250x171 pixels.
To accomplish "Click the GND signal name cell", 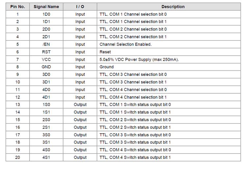I will coord(46,67).
